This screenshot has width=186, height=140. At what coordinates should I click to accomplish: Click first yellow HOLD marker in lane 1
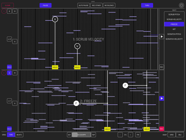[x=55, y=67]
